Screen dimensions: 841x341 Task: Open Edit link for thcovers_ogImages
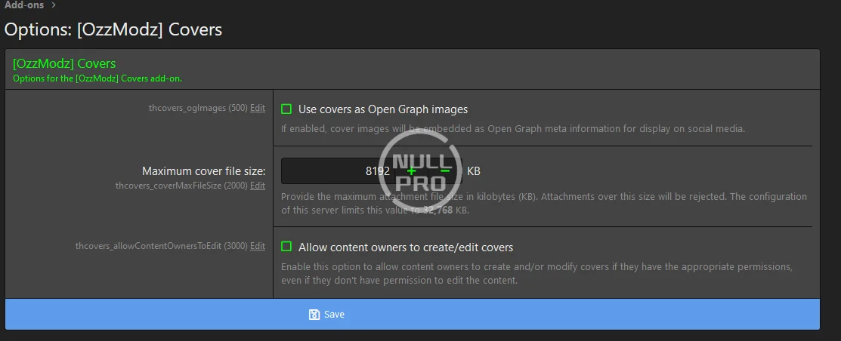pyautogui.click(x=258, y=108)
